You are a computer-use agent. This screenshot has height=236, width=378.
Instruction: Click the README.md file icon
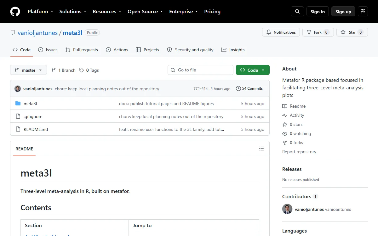(18, 129)
